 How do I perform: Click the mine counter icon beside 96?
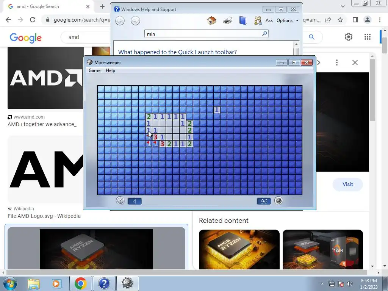(x=278, y=201)
